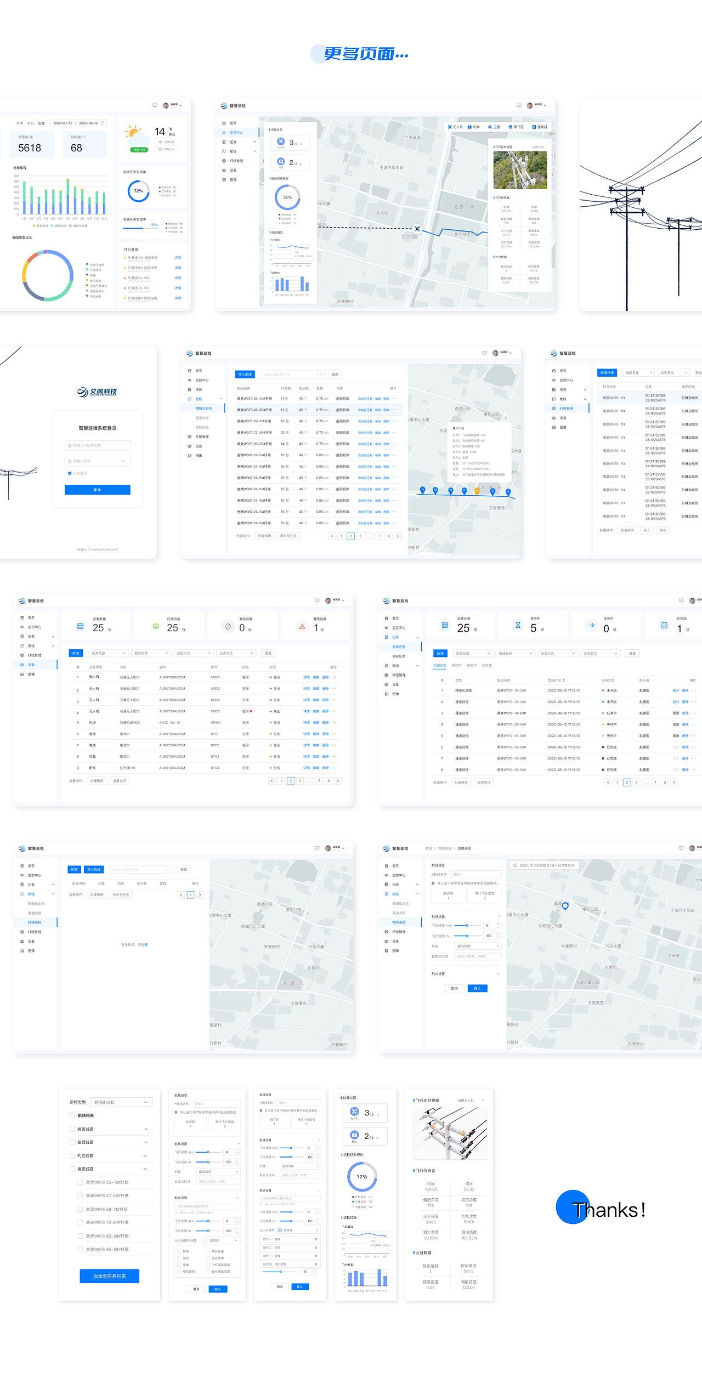Viewport: 702px width, 1389px height.
Task: Click the 已完成 checkmark icon on the task screen
Action: pyautogui.click(x=664, y=625)
